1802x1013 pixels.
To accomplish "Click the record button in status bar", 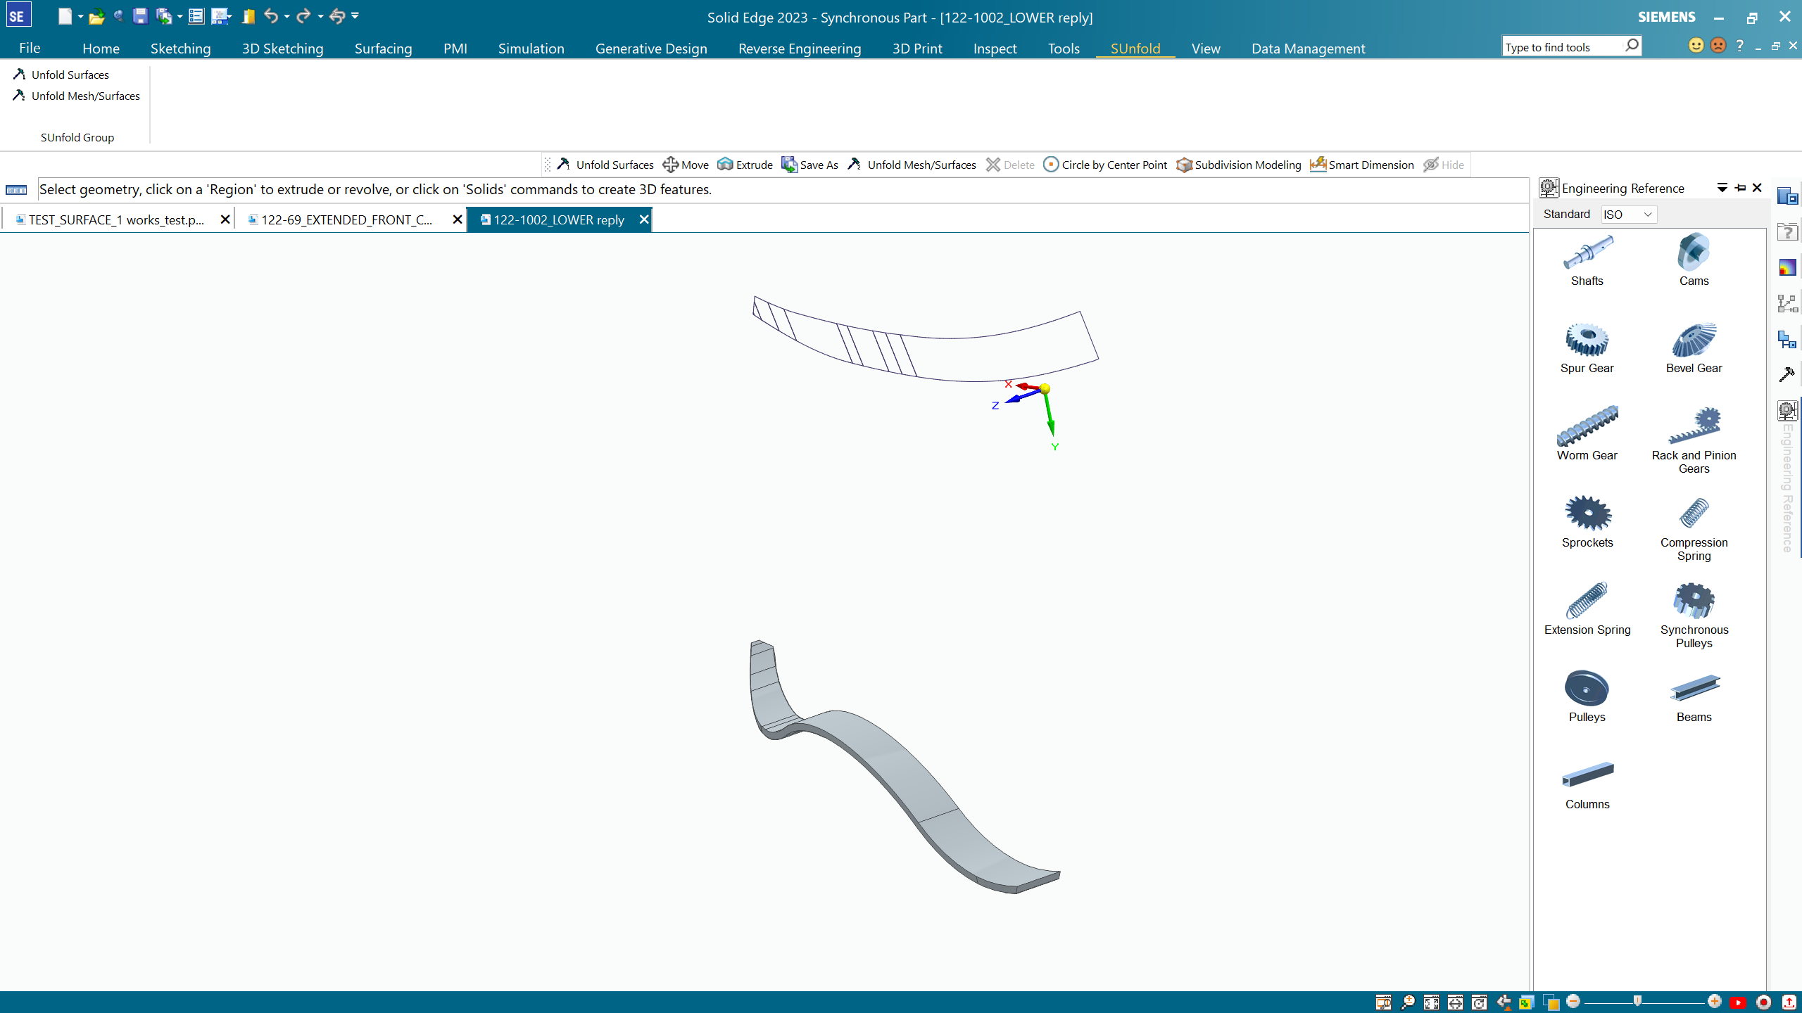I will (x=1764, y=1002).
